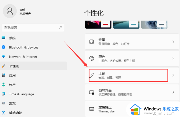Viewport: 180px width, 117px height.
Task: Click the user name wei
Action: click(x=22, y=10)
